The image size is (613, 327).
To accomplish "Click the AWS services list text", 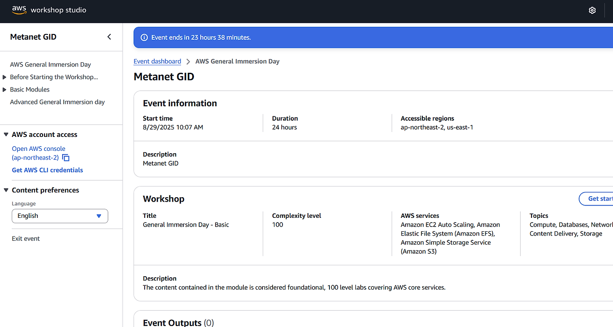I will click(450, 238).
